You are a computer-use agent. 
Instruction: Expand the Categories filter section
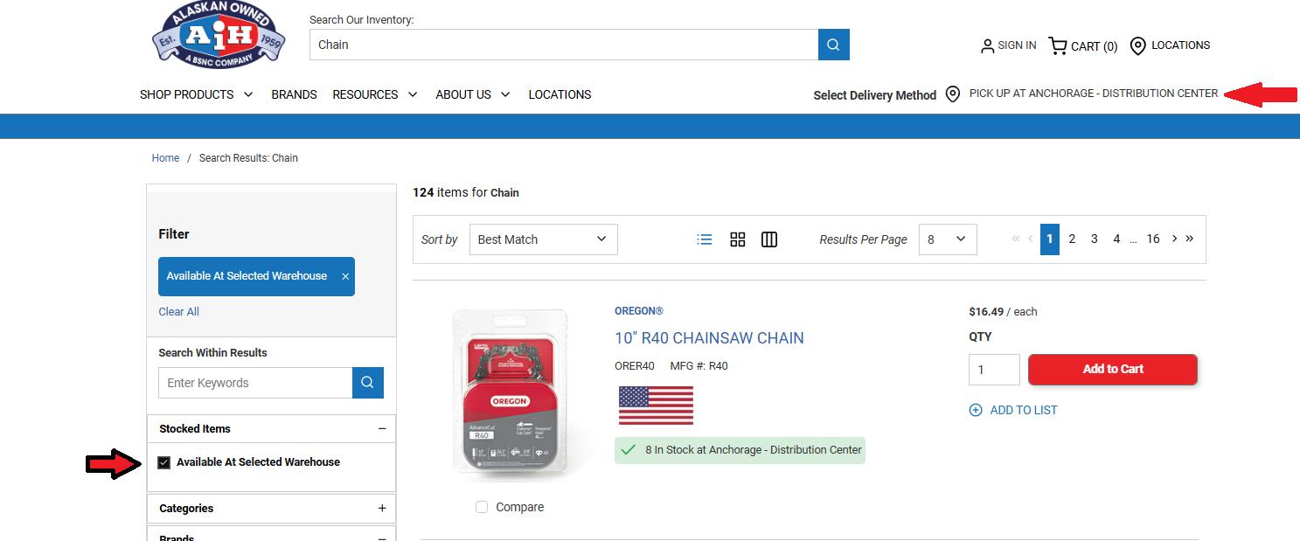pyautogui.click(x=382, y=509)
